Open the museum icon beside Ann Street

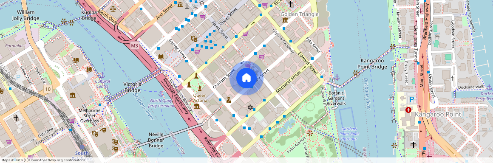click(x=180, y=5)
